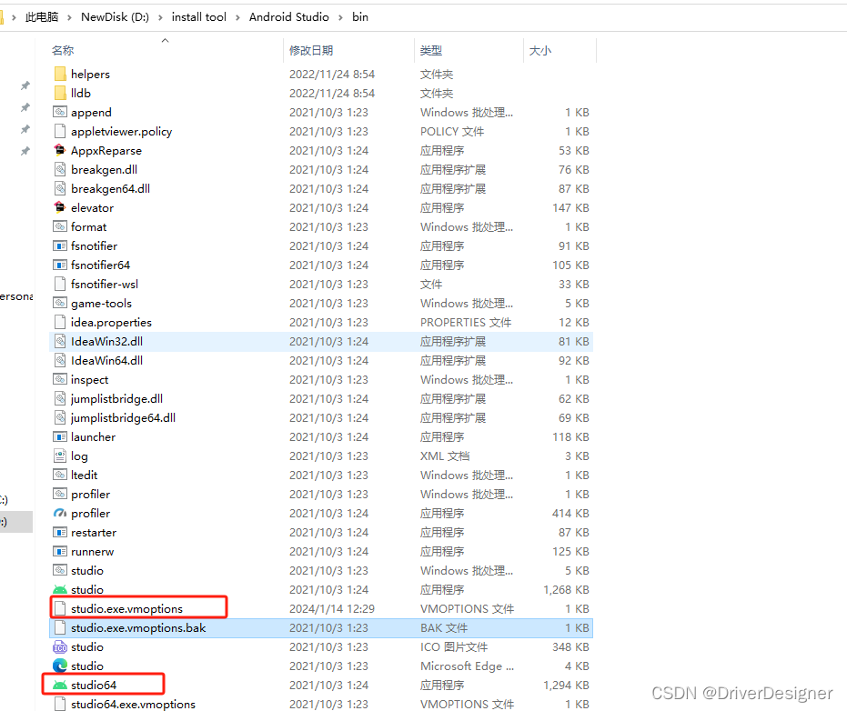Viewport: 847px width, 711px height.
Task: Expand the breadcrumb chevron after Android Studio
Action: click(340, 17)
